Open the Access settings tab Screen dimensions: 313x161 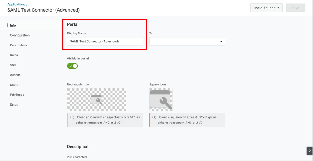pos(15,75)
